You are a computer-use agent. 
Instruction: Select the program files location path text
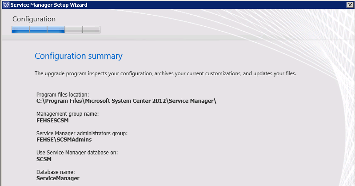pyautogui.click(x=126, y=101)
